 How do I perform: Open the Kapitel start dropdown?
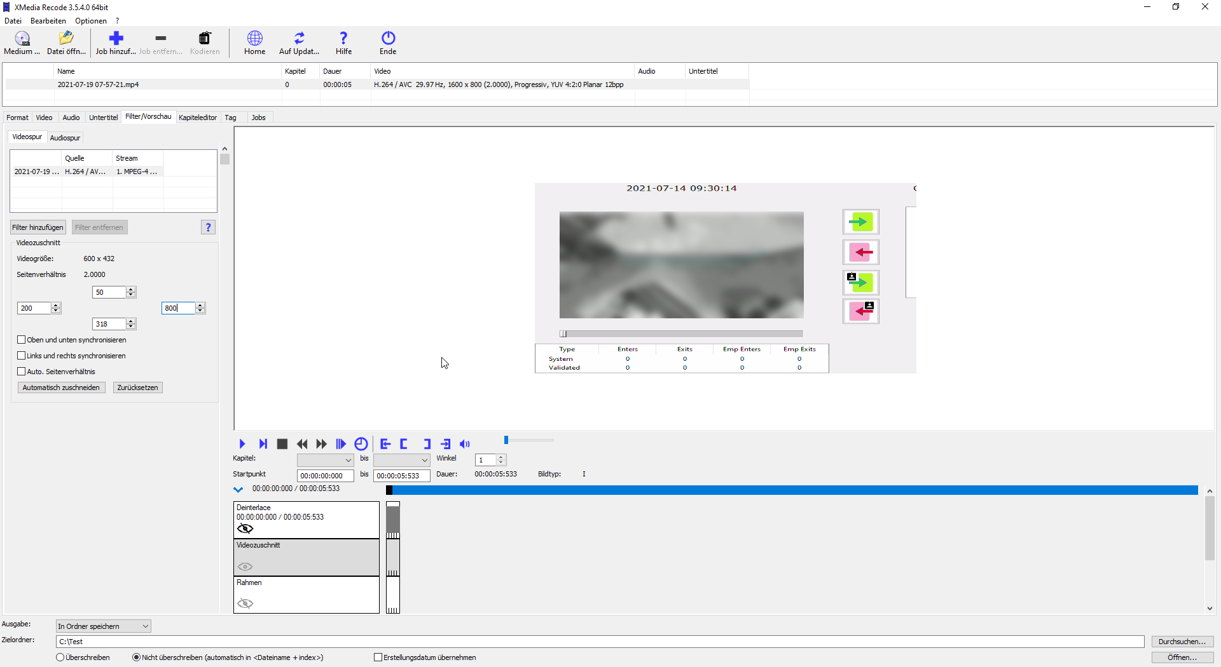pos(325,460)
